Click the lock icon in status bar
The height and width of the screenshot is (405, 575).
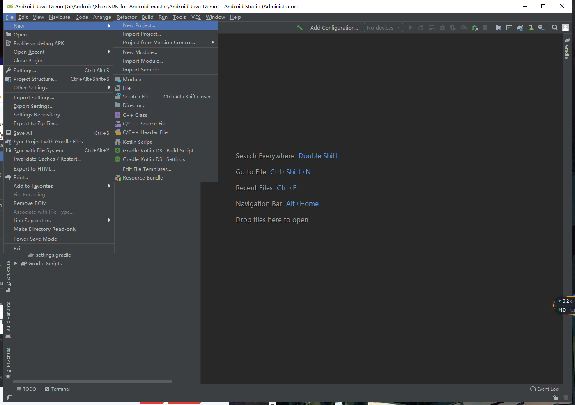pos(555,397)
